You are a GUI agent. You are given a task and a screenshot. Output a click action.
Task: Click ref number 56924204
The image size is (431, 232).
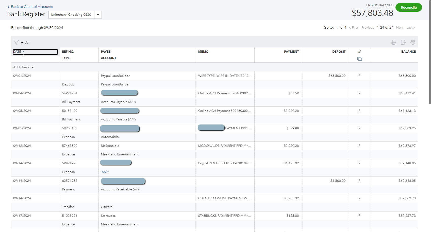pos(70,93)
